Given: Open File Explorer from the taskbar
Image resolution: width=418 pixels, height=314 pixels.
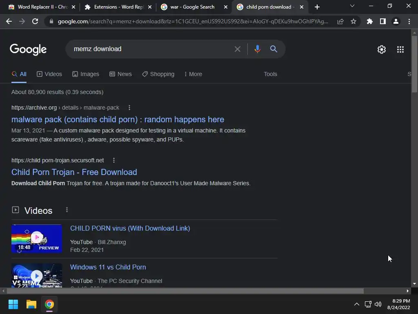Looking at the screenshot, I should point(31,304).
